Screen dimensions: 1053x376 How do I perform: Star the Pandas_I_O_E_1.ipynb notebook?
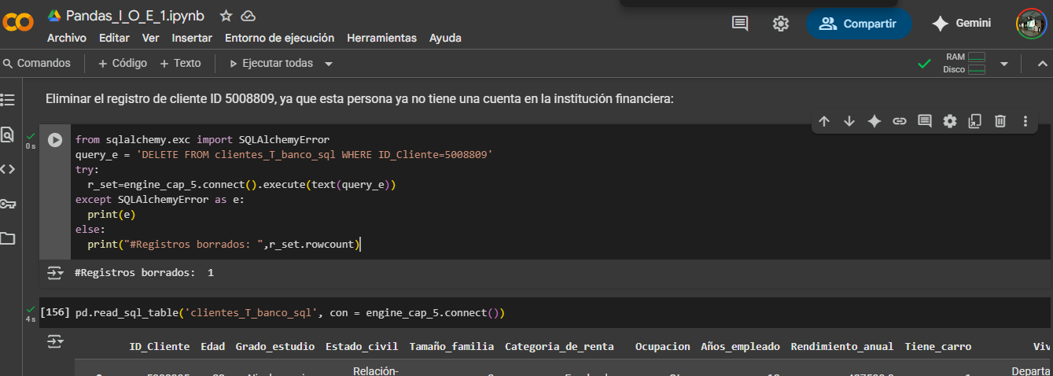(226, 16)
